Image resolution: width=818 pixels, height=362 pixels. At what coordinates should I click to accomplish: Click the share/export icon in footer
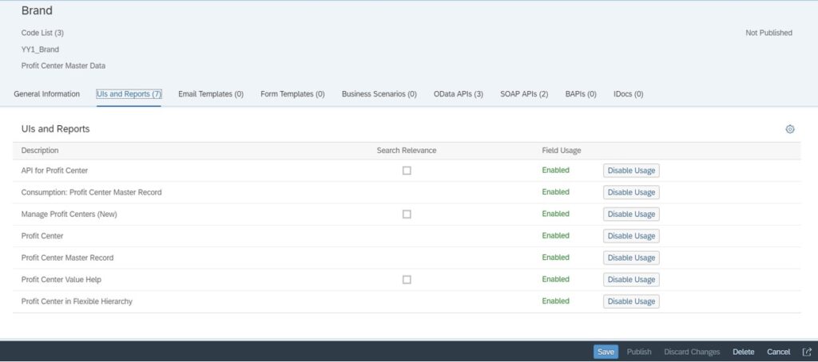pyautogui.click(x=807, y=352)
